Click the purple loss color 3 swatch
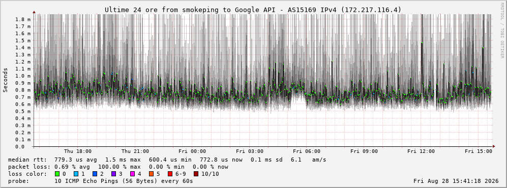 [x=113, y=174]
